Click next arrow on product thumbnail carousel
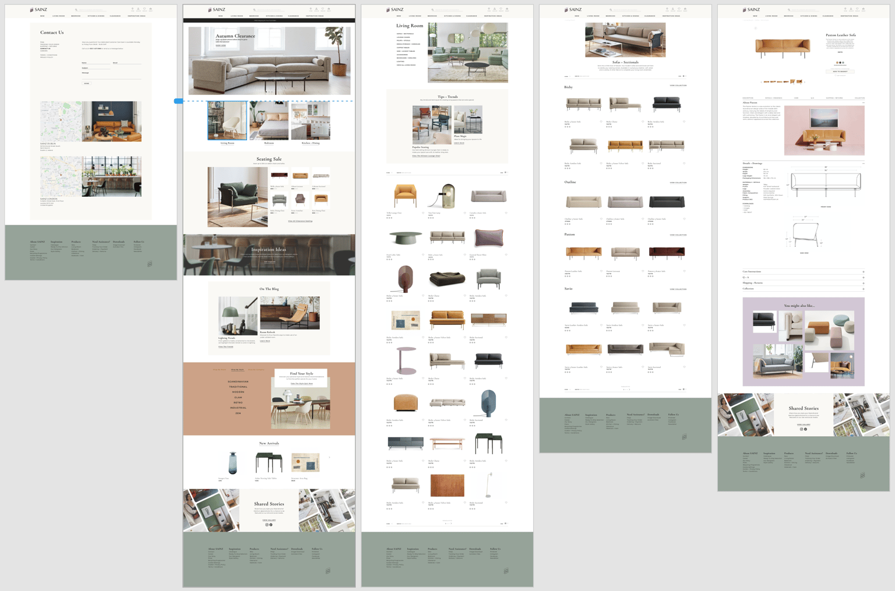Screen dimensions: 895x591 pyautogui.click(x=805, y=82)
